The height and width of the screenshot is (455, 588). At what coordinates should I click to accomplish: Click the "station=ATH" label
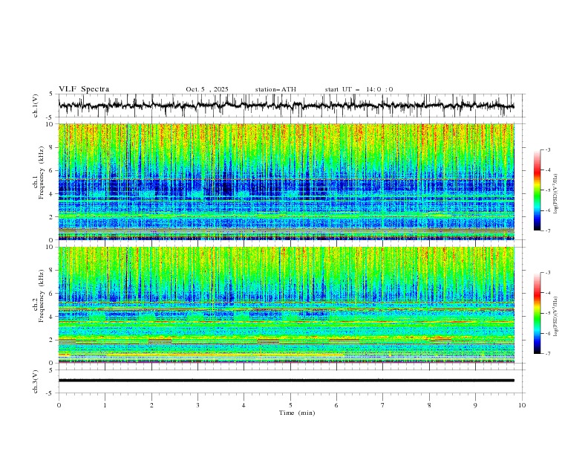(x=275, y=89)
